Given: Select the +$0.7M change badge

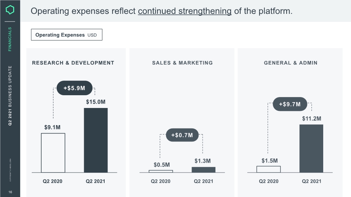Looking at the screenshot, I should (x=182, y=135).
